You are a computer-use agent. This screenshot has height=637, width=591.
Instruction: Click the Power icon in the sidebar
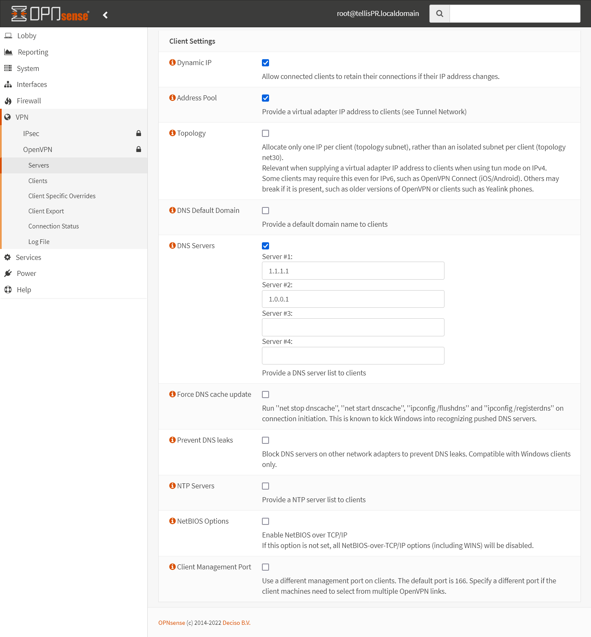pyautogui.click(x=8, y=273)
